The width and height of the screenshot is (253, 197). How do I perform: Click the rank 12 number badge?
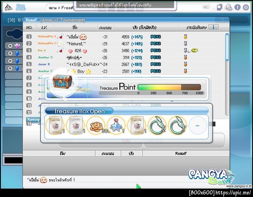click(29, 112)
